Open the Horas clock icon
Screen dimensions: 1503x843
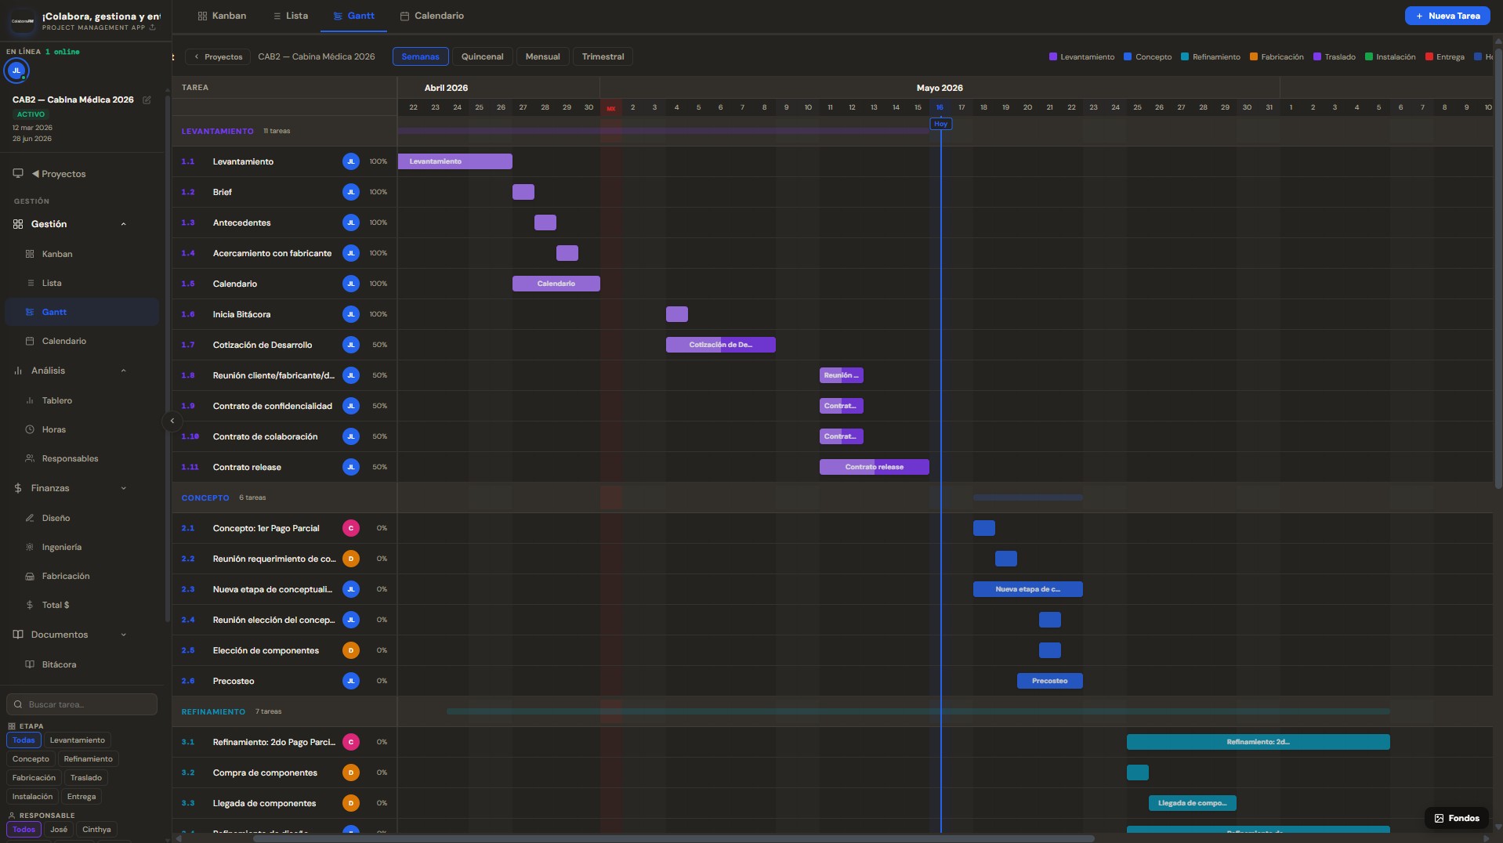pyautogui.click(x=30, y=429)
